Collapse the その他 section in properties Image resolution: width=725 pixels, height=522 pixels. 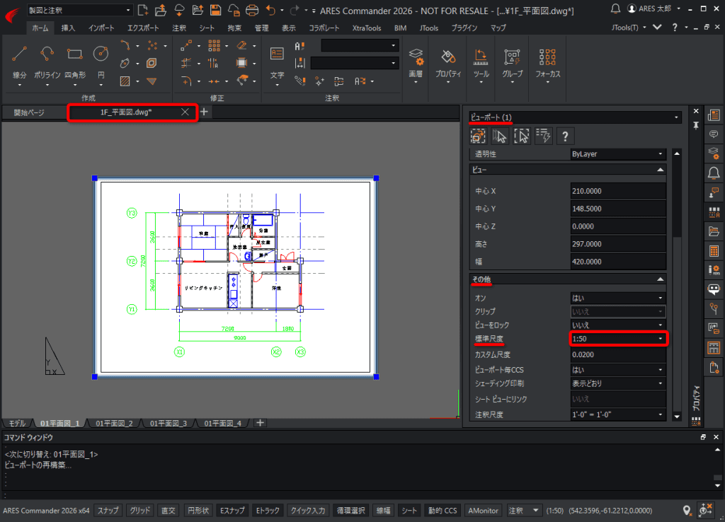coord(661,279)
